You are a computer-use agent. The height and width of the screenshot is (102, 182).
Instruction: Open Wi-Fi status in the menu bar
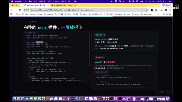[146, 1]
